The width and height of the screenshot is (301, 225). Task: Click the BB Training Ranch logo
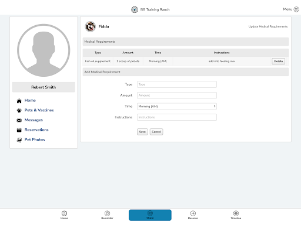pos(135,9)
